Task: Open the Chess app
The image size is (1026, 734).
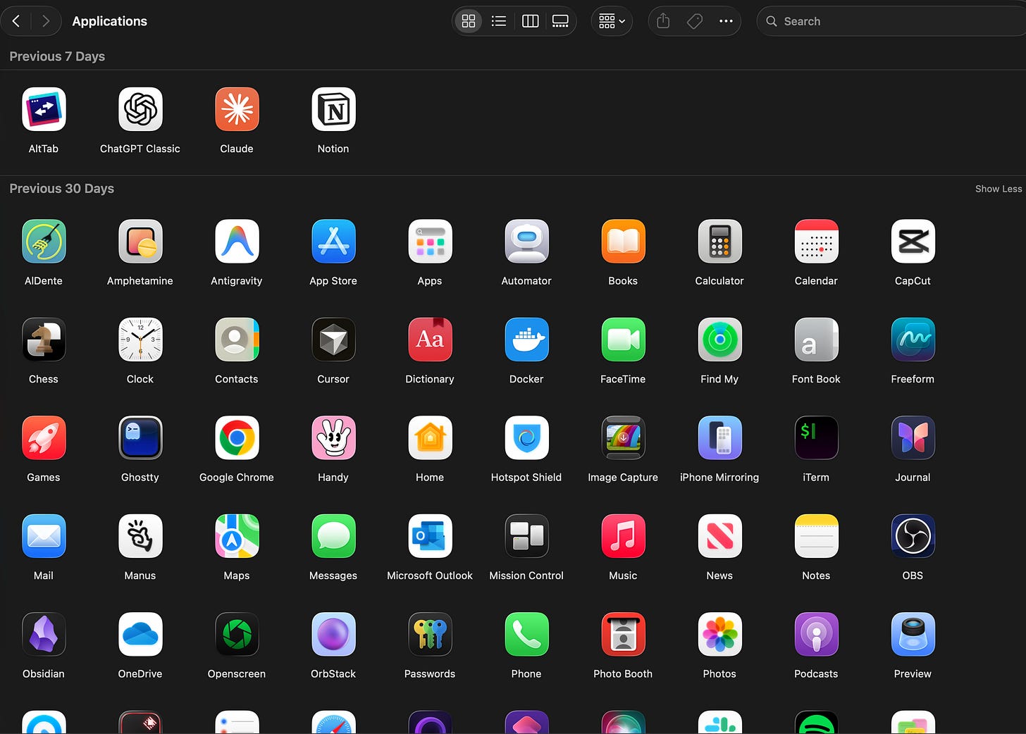Action: click(44, 340)
